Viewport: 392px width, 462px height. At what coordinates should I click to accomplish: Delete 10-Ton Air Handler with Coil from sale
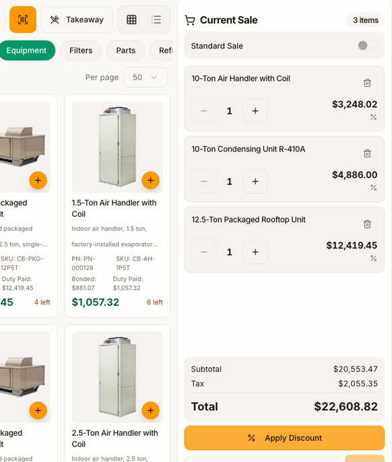pyautogui.click(x=367, y=83)
